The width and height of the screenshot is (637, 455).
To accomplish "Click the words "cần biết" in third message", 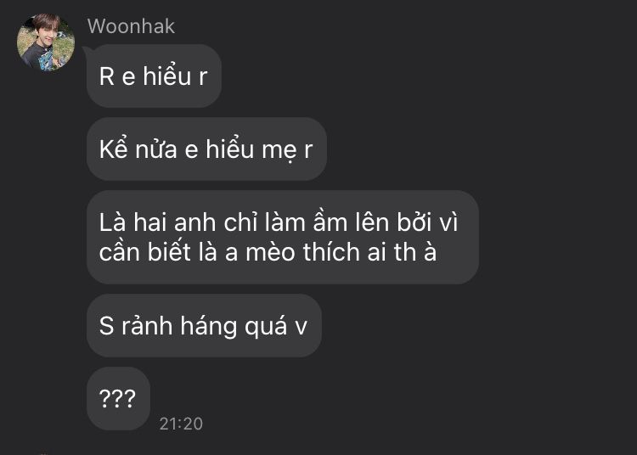I will [x=144, y=251].
